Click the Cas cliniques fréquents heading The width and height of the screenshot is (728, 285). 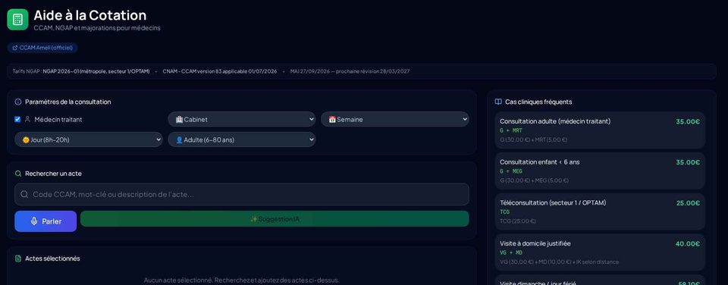pyautogui.click(x=538, y=102)
